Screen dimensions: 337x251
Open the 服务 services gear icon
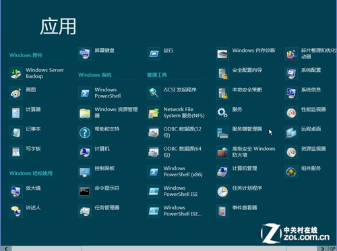click(x=222, y=113)
